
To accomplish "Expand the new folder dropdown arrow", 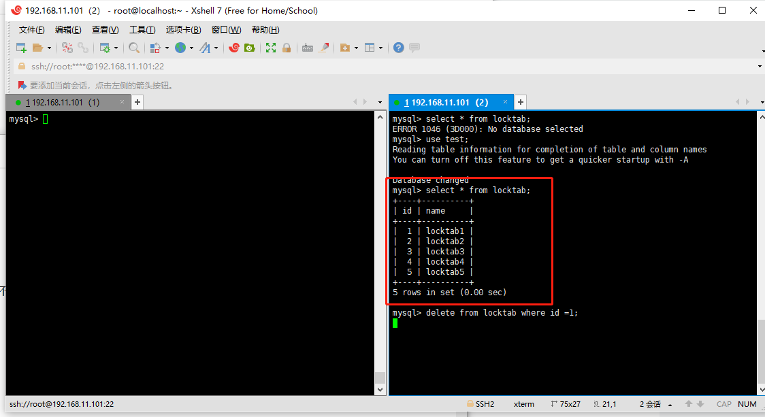I will click(356, 48).
